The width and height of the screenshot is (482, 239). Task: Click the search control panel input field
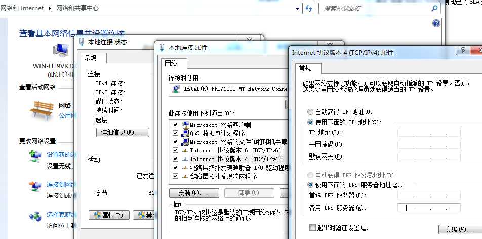tap(380, 8)
